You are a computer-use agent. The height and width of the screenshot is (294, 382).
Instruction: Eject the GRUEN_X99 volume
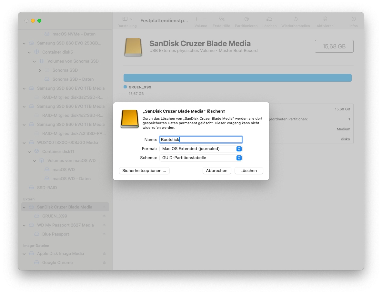(x=104, y=216)
